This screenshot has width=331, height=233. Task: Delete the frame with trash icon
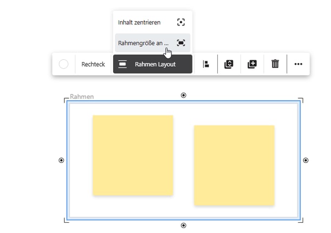click(275, 64)
